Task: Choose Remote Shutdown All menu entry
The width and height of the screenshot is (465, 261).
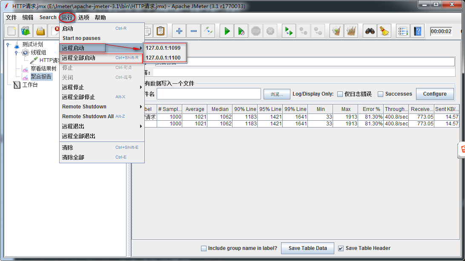Action: click(102, 116)
